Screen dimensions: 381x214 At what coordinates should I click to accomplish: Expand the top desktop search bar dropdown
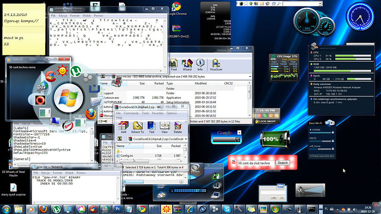320,4
